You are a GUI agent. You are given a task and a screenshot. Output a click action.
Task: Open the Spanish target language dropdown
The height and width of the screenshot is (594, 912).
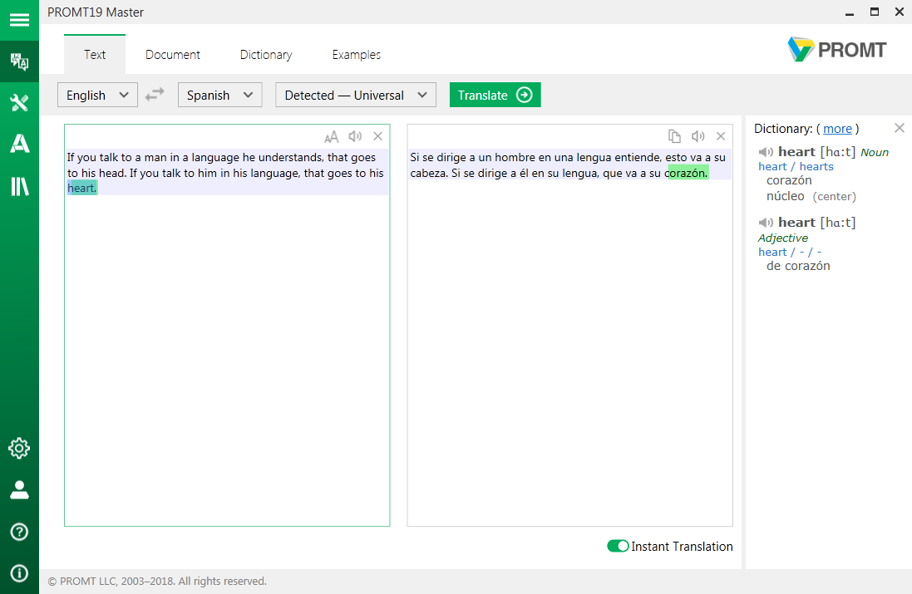pos(219,95)
